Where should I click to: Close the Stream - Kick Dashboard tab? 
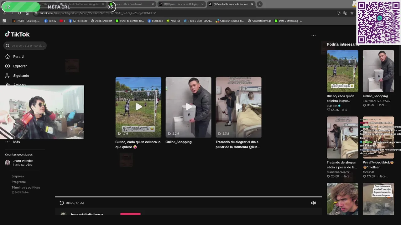(153, 4)
